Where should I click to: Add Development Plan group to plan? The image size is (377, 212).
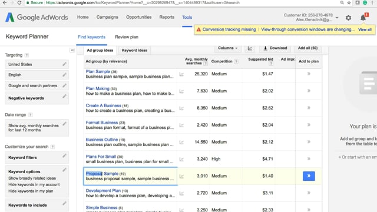pyautogui.click(x=309, y=193)
